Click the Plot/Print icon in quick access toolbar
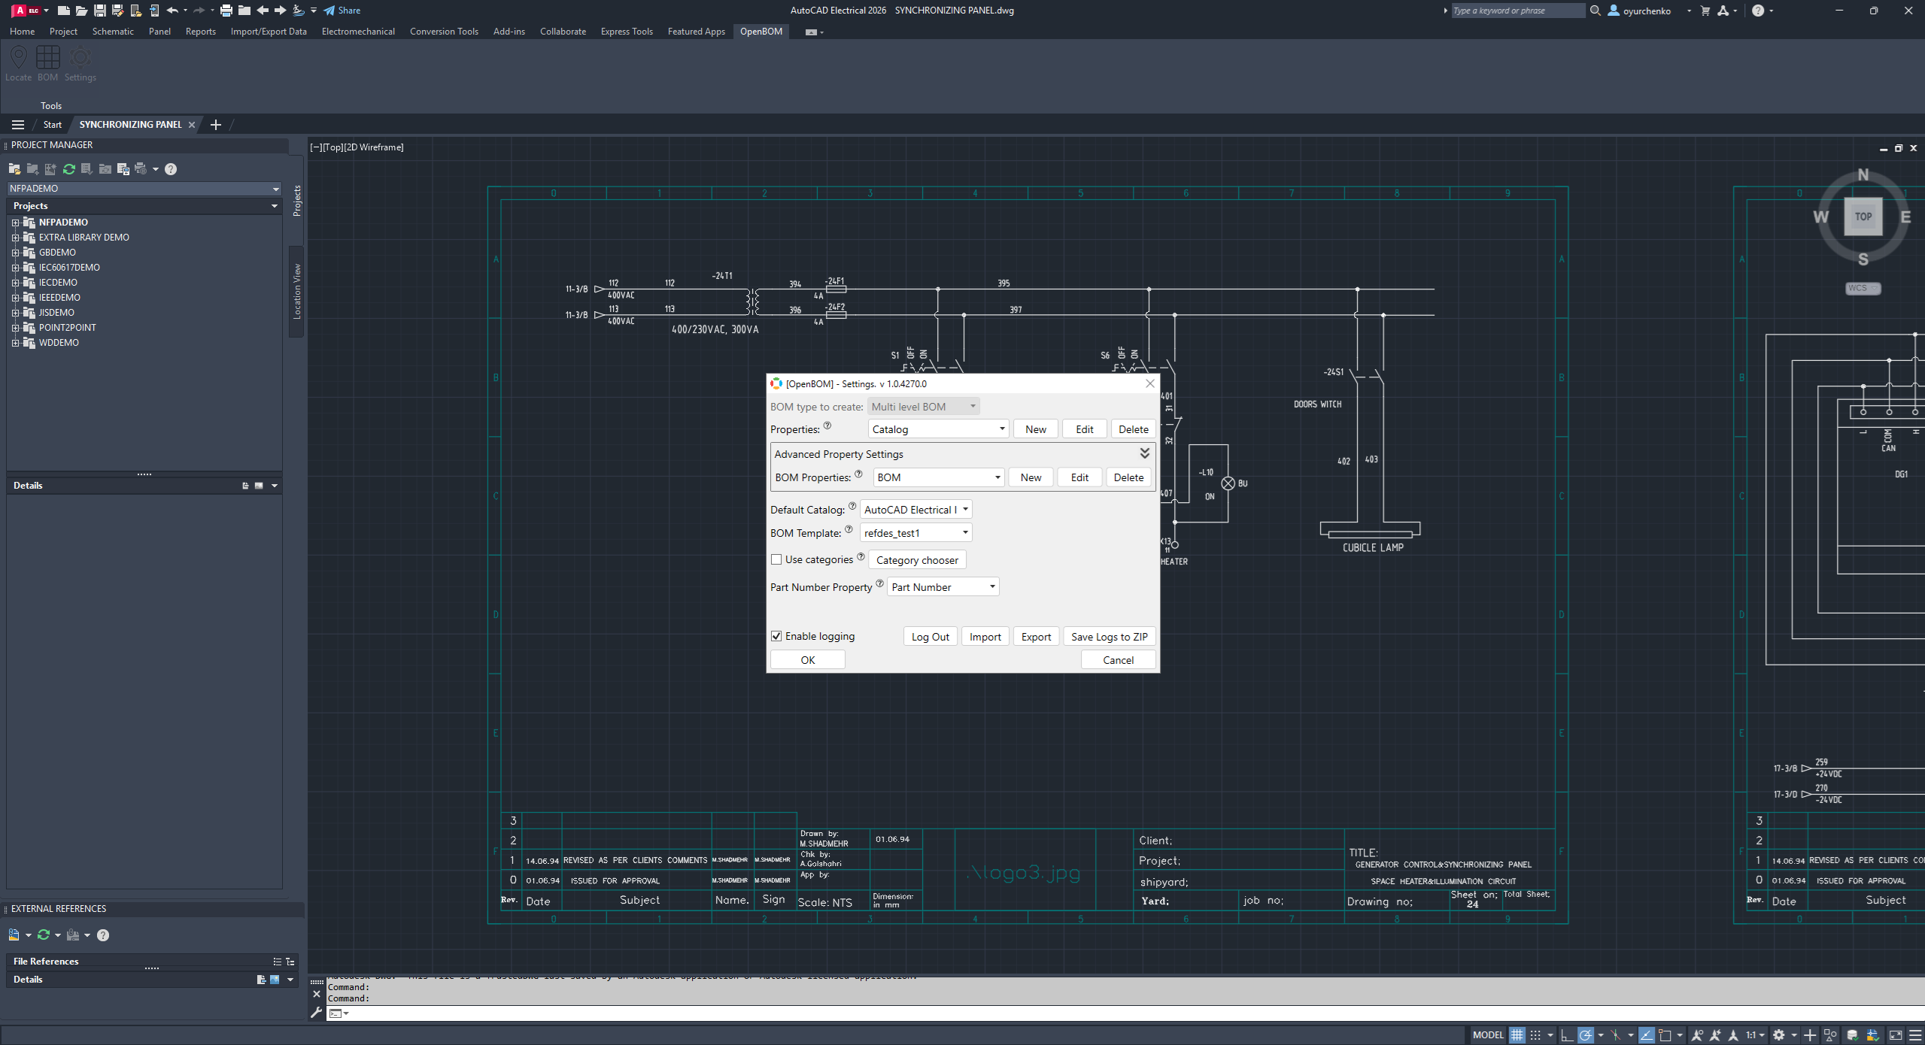 (226, 11)
